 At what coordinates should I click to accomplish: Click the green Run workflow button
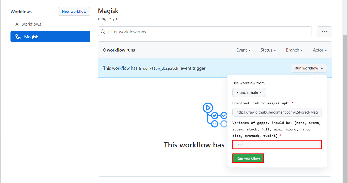point(248,158)
